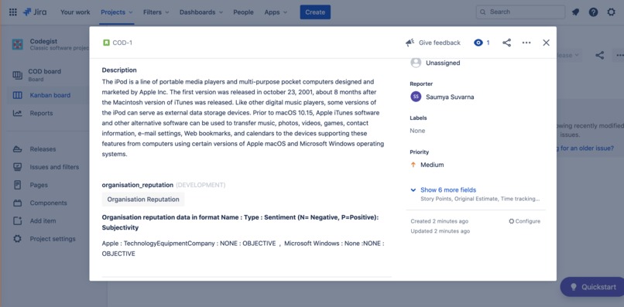Open the Filters dropdown

coord(156,12)
